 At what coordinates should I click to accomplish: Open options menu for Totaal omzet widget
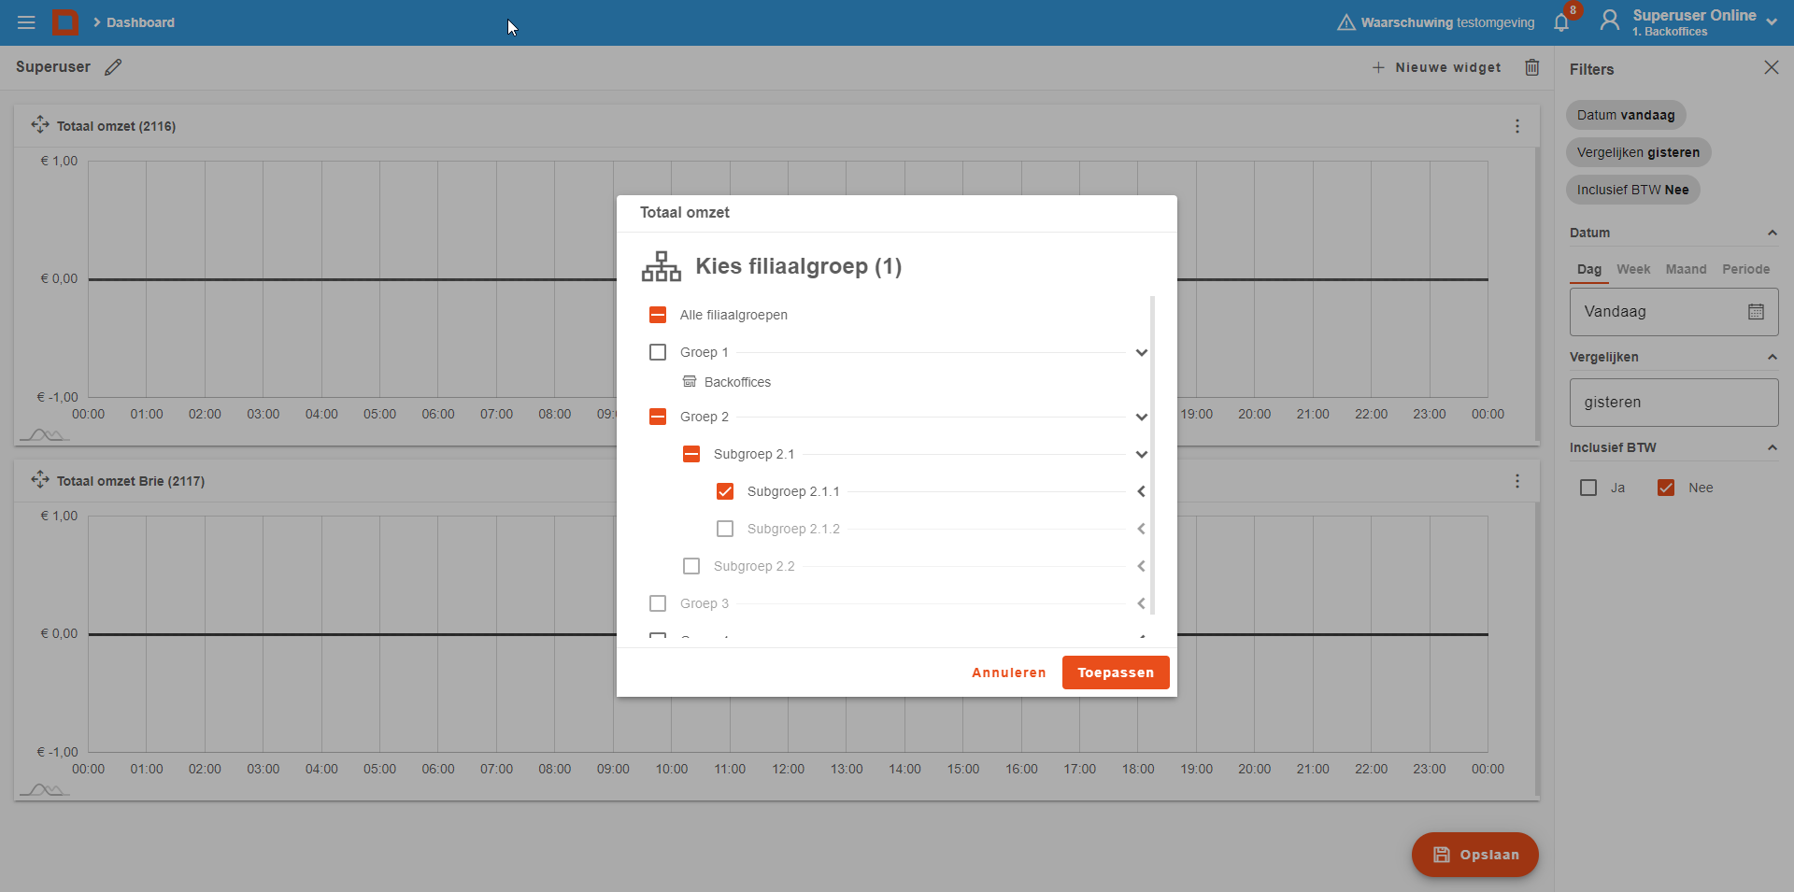click(x=1517, y=126)
